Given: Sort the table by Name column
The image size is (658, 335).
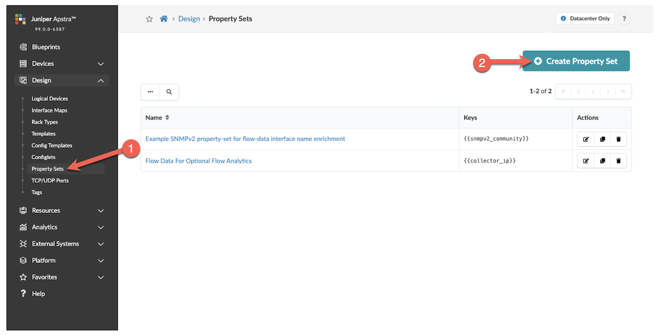Looking at the screenshot, I should 157,118.
